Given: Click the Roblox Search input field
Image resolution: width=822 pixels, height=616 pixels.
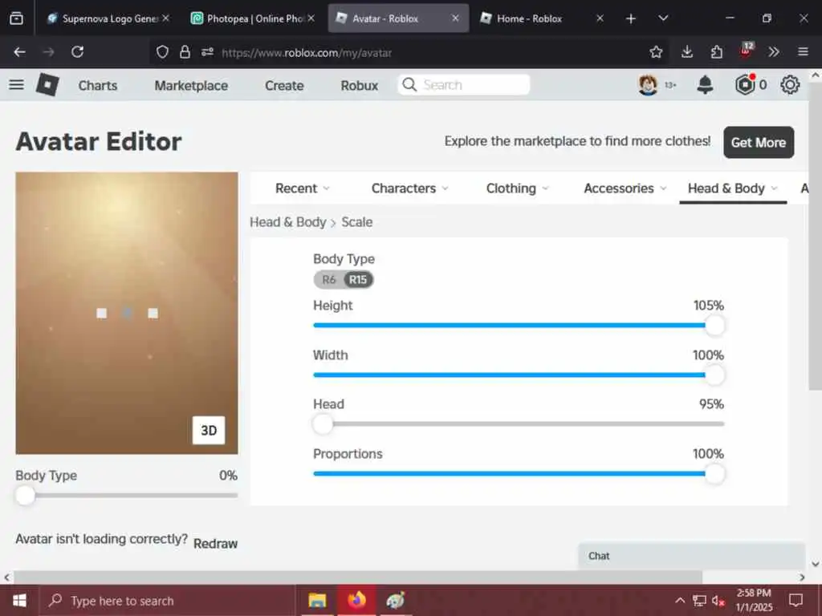Looking at the screenshot, I should (464, 85).
